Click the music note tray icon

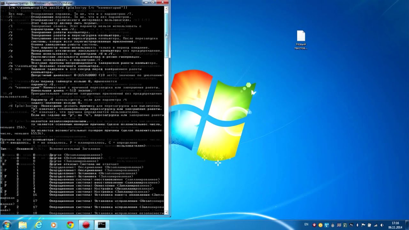pyautogui.click(x=345, y=225)
